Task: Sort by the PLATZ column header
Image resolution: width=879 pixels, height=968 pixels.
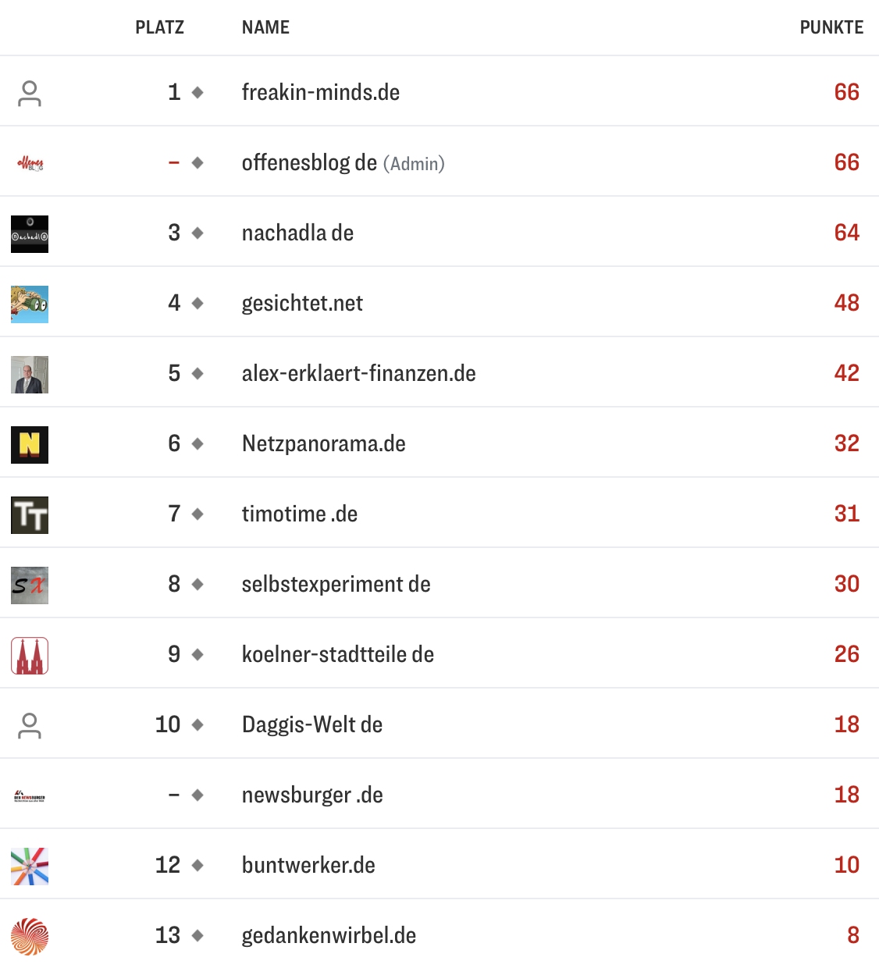Action: pyautogui.click(x=159, y=27)
